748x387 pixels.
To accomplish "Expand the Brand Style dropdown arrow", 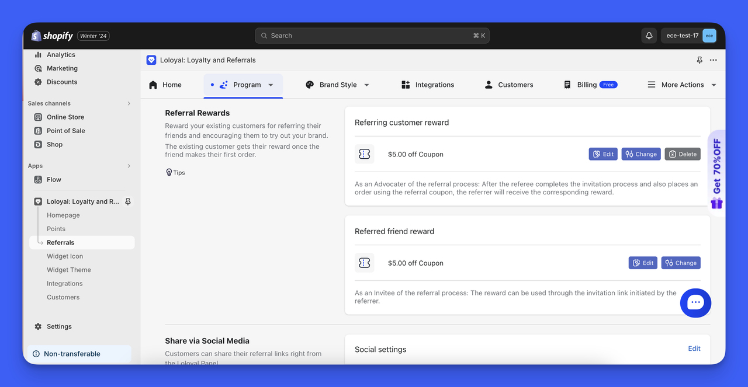I will point(366,85).
